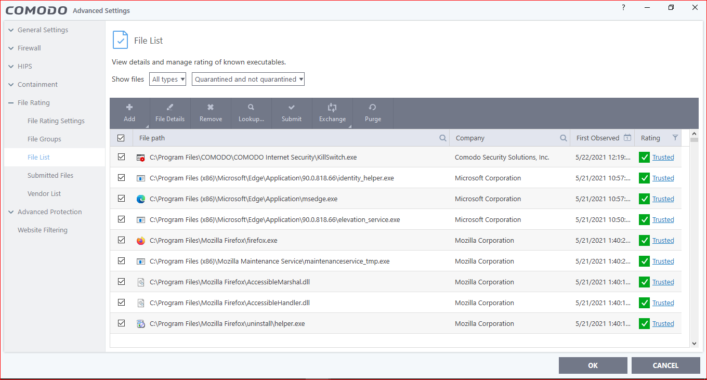The image size is (707, 380).
Task: Click the OK button
Action: tap(593, 365)
